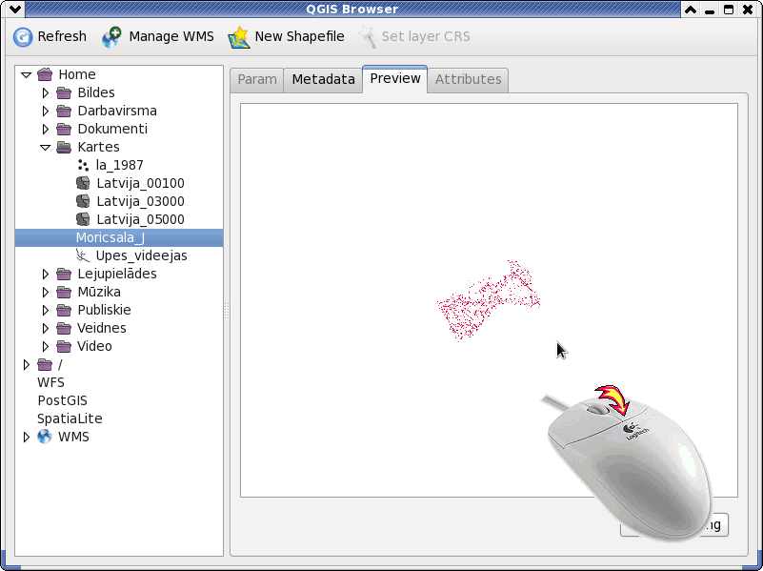This screenshot has height=571, width=763.
Task: Click the panel splitter handle
Action: 227,311
